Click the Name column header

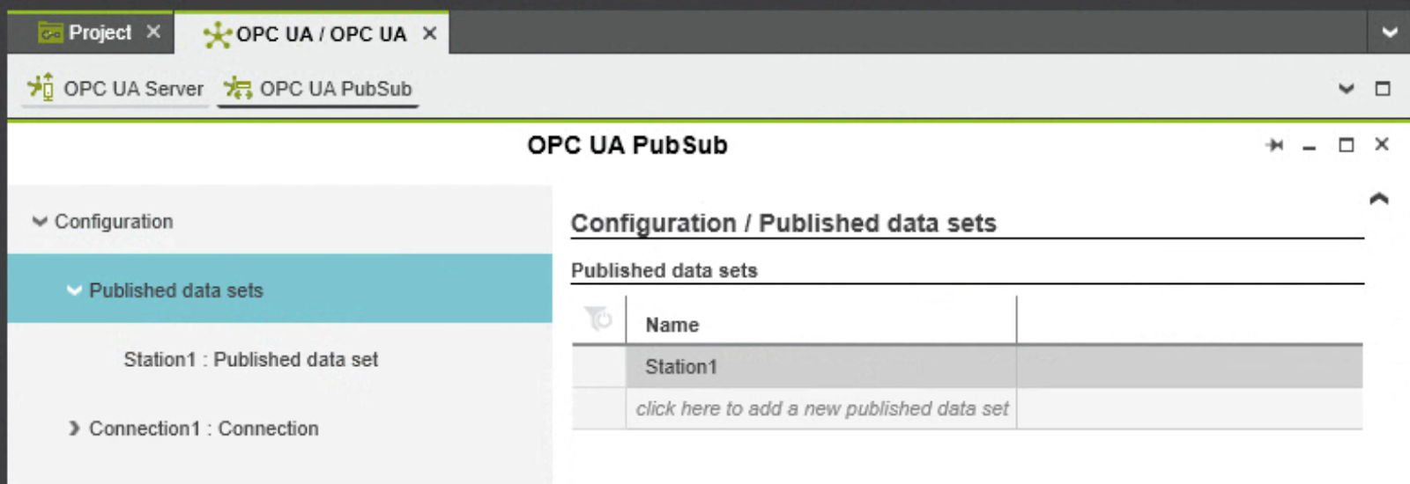tap(820, 325)
